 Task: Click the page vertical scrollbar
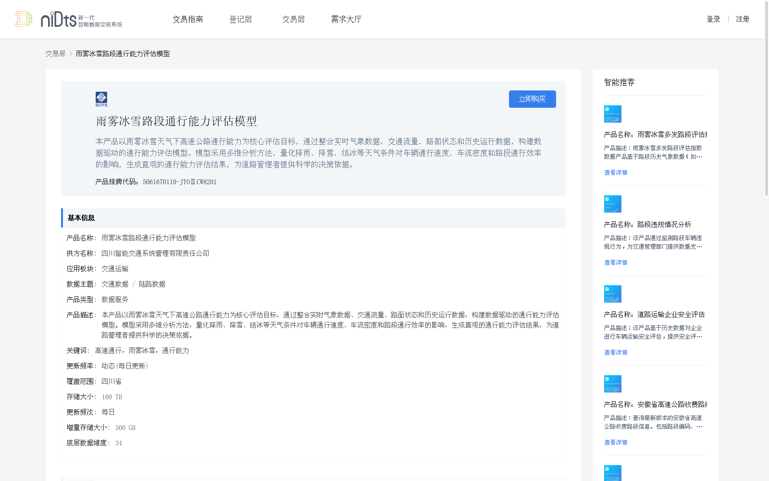tap(766, 99)
